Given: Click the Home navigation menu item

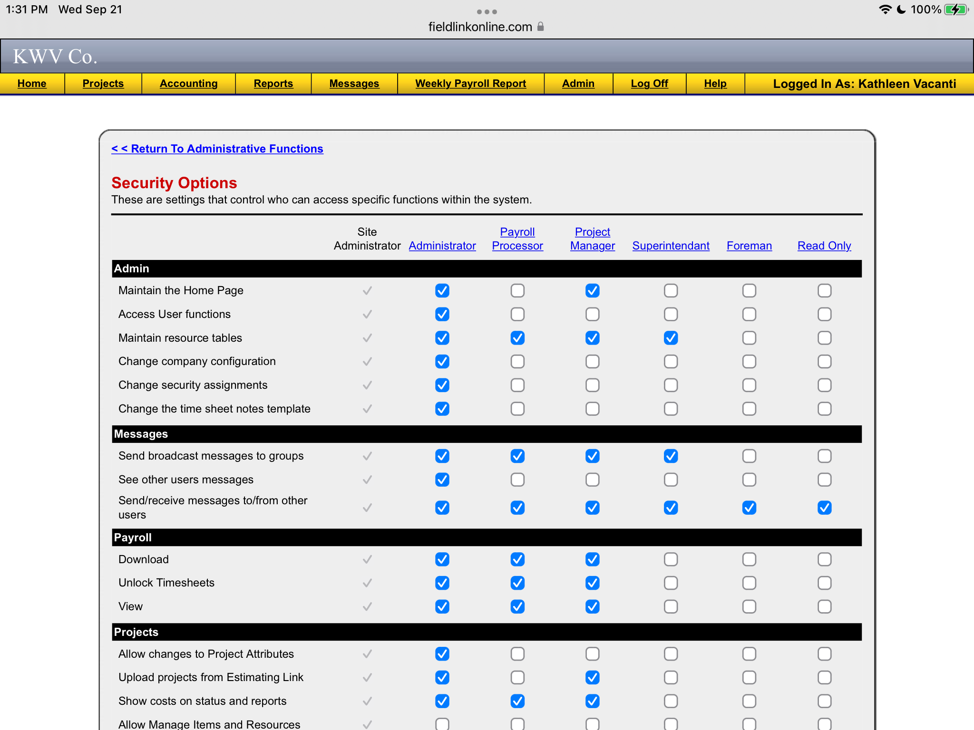Looking at the screenshot, I should point(31,84).
